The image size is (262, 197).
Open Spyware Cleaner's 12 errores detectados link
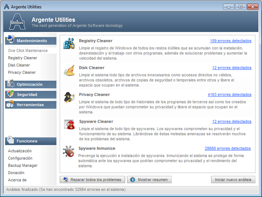click(x=232, y=121)
